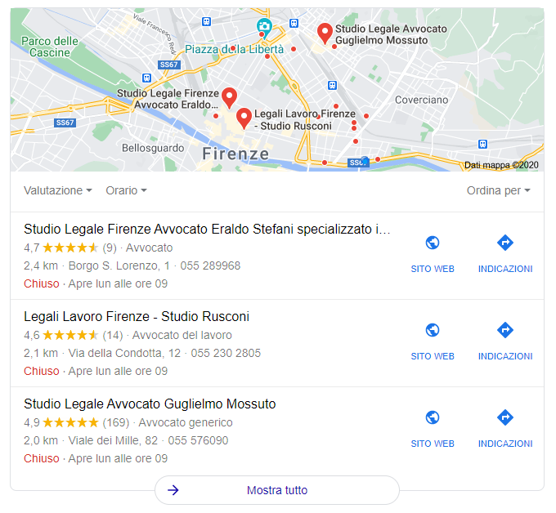Image resolution: width=556 pixels, height=513 pixels.
Task: Click the arrow in Mostra tutto button
Action: tap(173, 490)
